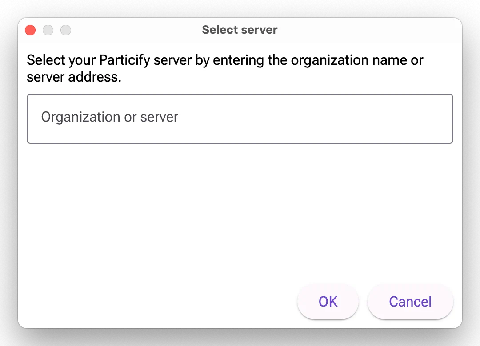This screenshot has width=480, height=346.
Task: Place cursor in the organization name field
Action: click(240, 118)
